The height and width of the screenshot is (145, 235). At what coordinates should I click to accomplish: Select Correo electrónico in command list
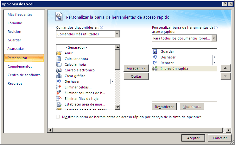(x=86, y=70)
